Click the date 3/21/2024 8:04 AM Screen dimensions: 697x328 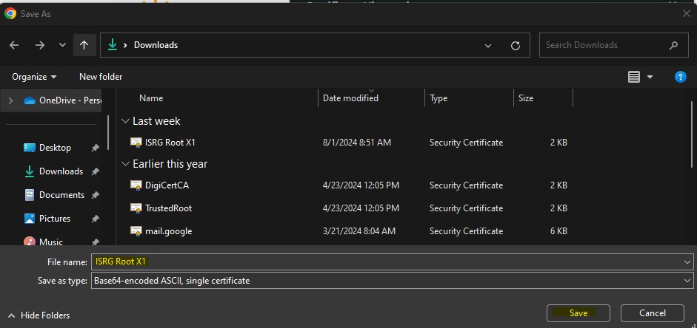(x=359, y=231)
